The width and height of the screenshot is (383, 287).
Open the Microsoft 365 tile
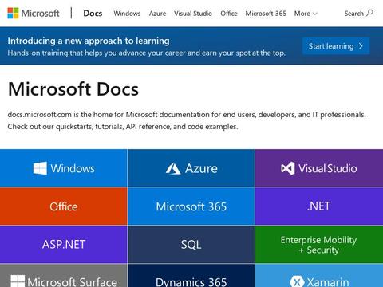coord(191,206)
